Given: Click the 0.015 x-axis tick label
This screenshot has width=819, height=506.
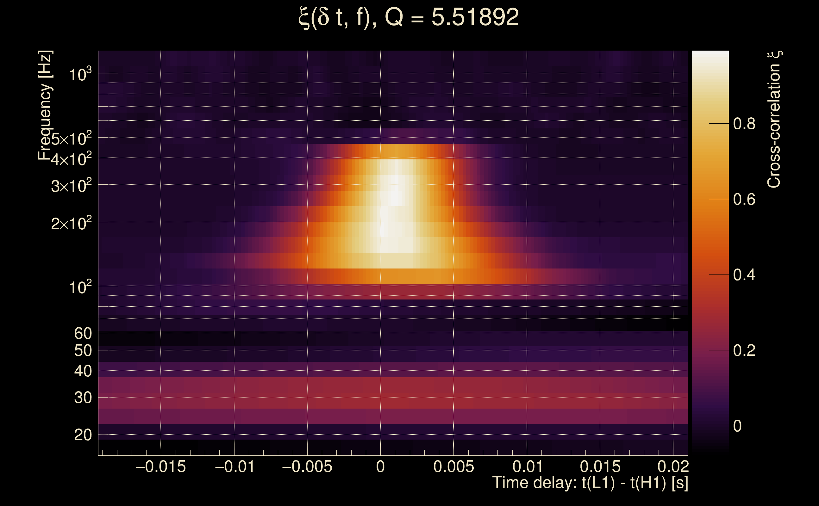Looking at the screenshot, I should [600, 466].
